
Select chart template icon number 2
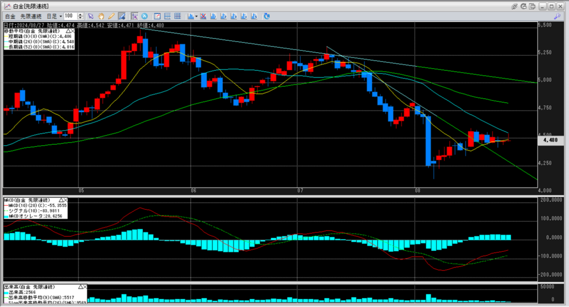pos(223,16)
